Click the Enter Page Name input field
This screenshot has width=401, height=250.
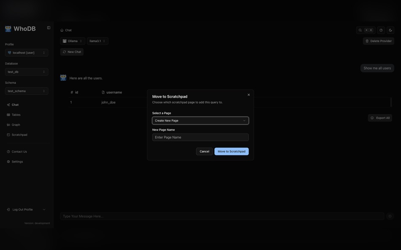[200, 136]
